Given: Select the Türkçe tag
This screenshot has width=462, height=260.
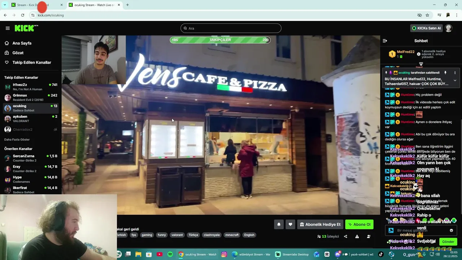Looking at the screenshot, I should click(x=193, y=235).
